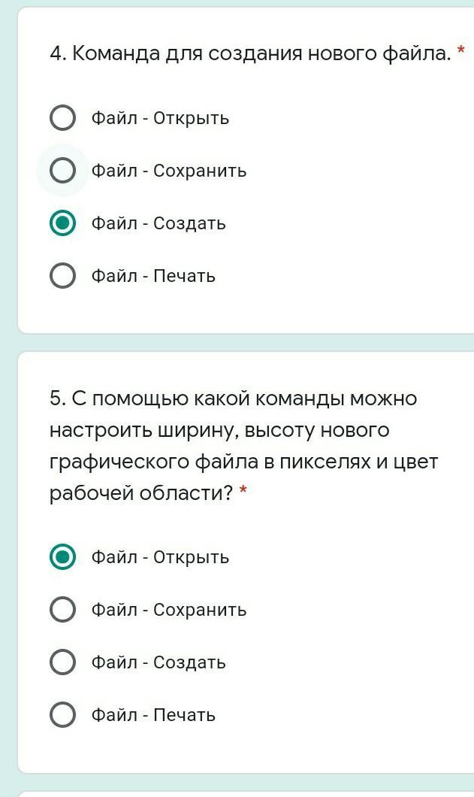
Task: Click 'Файл - Сохранить' label text in question 5
Action: (169, 610)
